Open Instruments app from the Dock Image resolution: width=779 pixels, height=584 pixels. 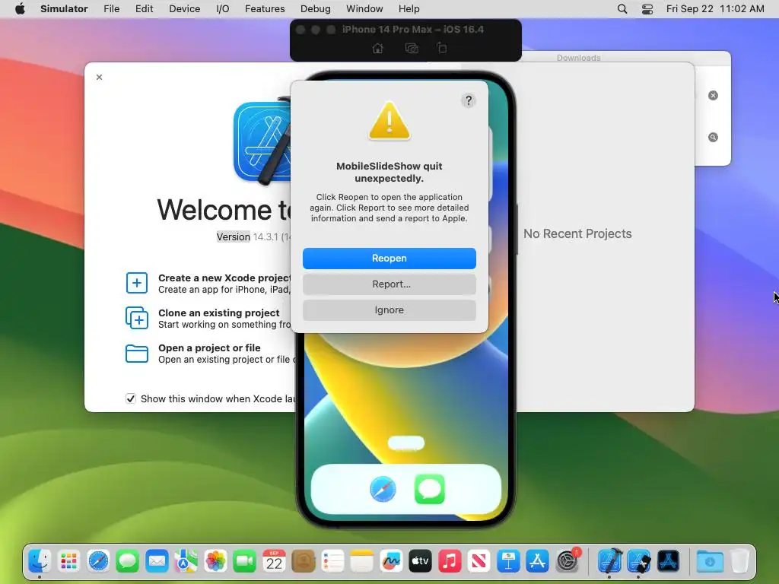(668, 561)
